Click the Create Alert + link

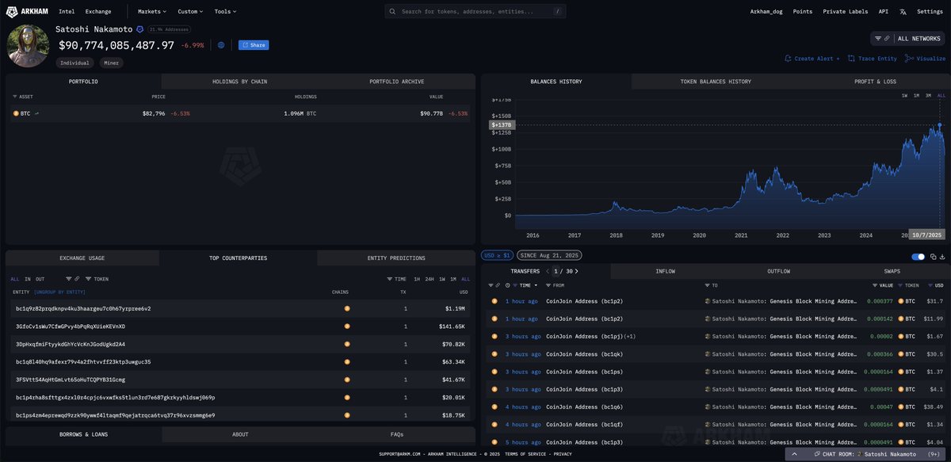pyautogui.click(x=817, y=59)
